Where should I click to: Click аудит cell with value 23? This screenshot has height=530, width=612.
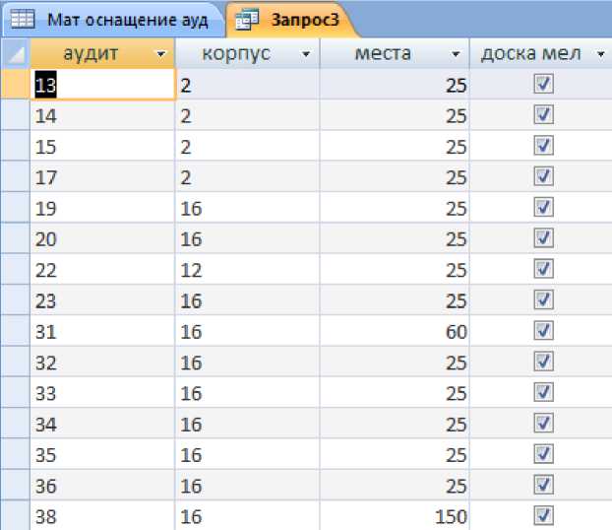102,300
